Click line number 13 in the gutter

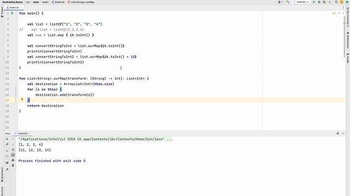[7, 78]
